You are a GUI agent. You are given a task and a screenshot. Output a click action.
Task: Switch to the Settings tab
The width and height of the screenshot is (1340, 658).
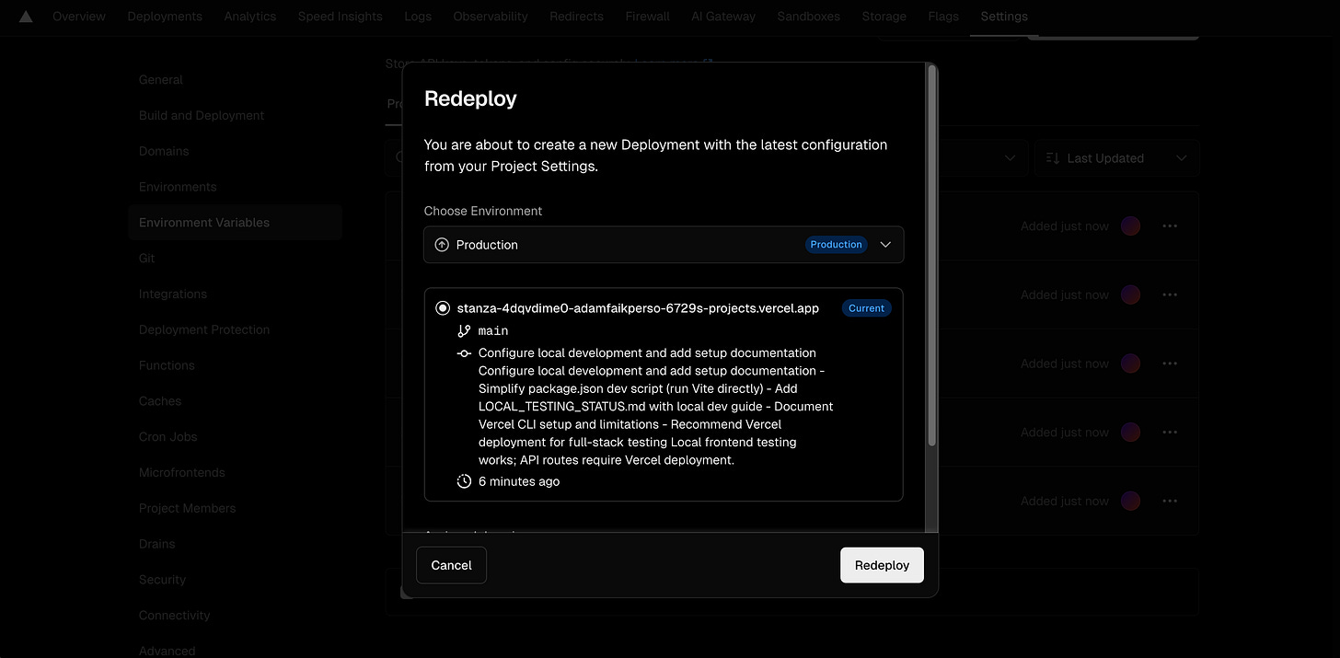pyautogui.click(x=1003, y=16)
